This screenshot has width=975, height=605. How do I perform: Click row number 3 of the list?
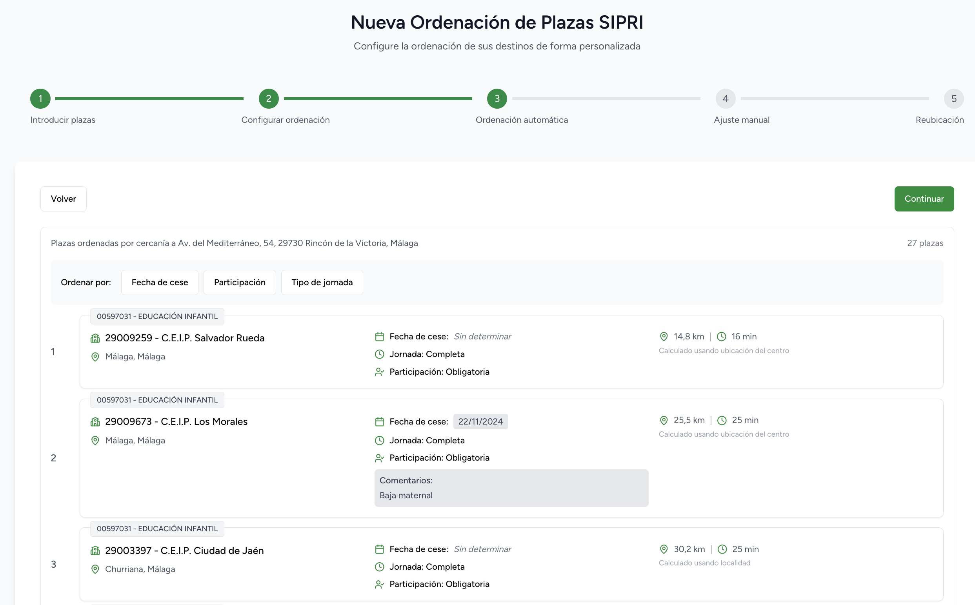pyautogui.click(x=54, y=565)
